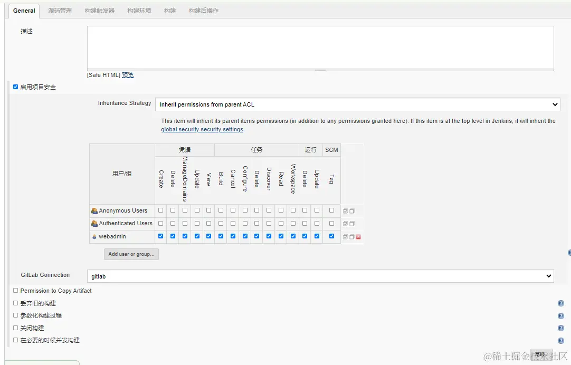Click the Workspace column header

click(293, 179)
